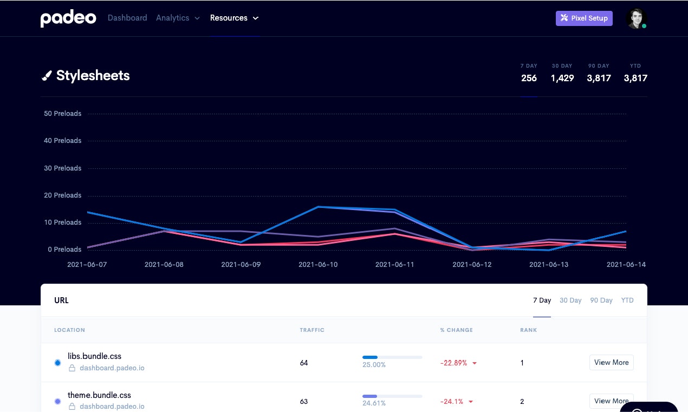Switch the header stats to YTD
Viewport: 688px width, 412px height.
point(635,73)
